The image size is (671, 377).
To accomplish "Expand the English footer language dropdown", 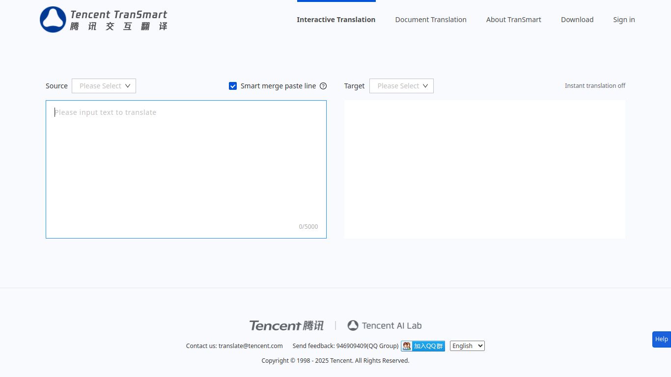I will click(x=467, y=346).
